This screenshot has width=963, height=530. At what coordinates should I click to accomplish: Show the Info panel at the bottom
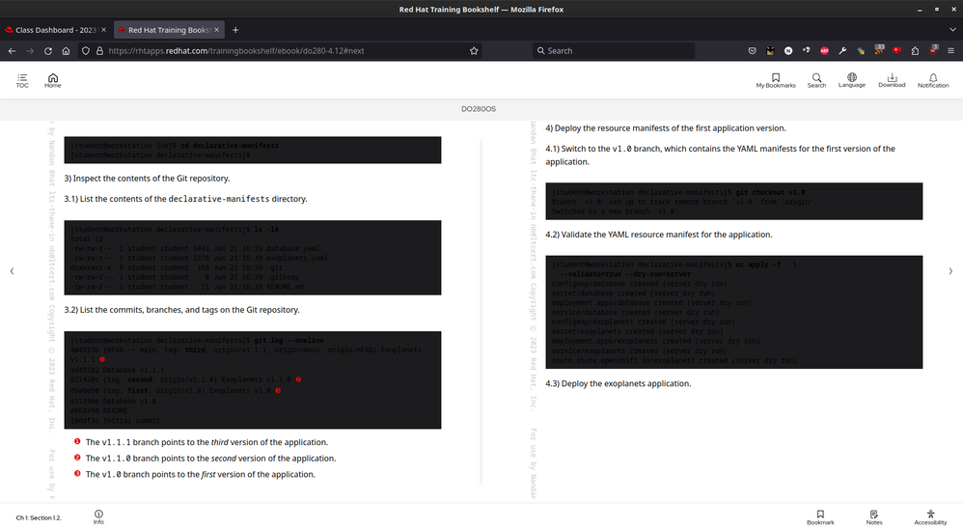point(98,516)
